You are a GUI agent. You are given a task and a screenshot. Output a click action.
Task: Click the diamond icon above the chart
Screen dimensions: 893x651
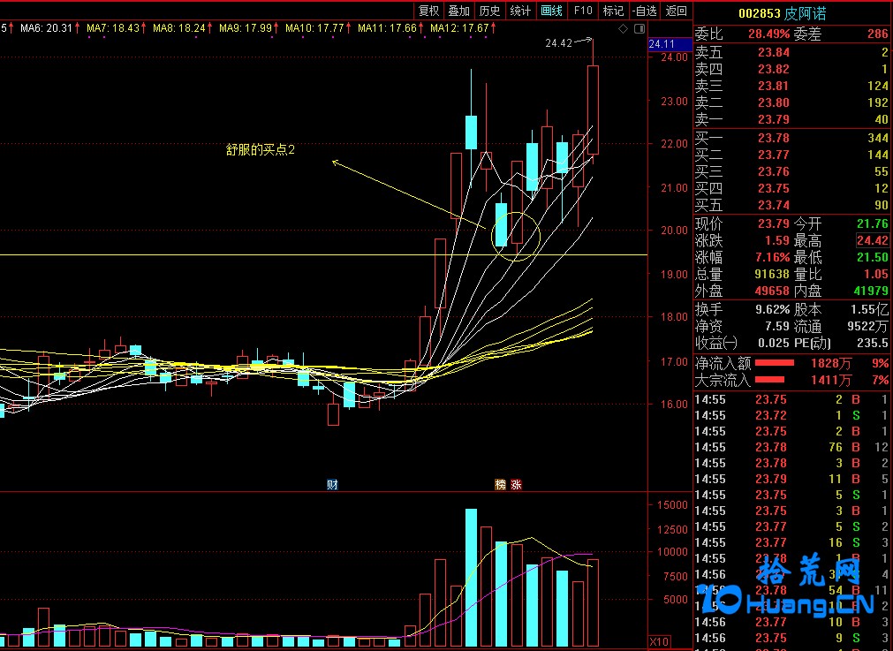[x=623, y=28]
